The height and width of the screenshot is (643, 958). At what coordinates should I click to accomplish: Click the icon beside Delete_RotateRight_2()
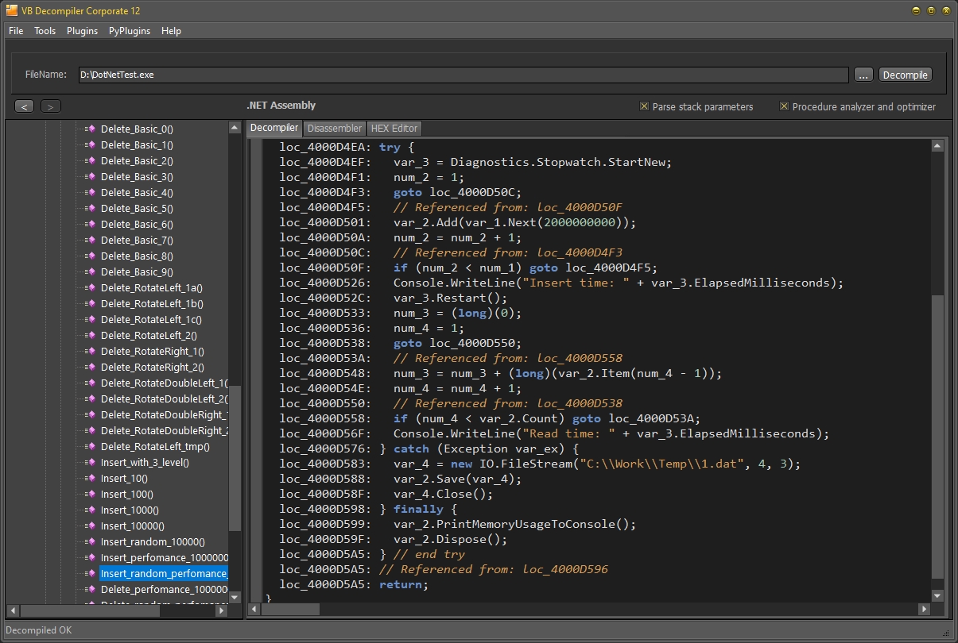point(90,368)
